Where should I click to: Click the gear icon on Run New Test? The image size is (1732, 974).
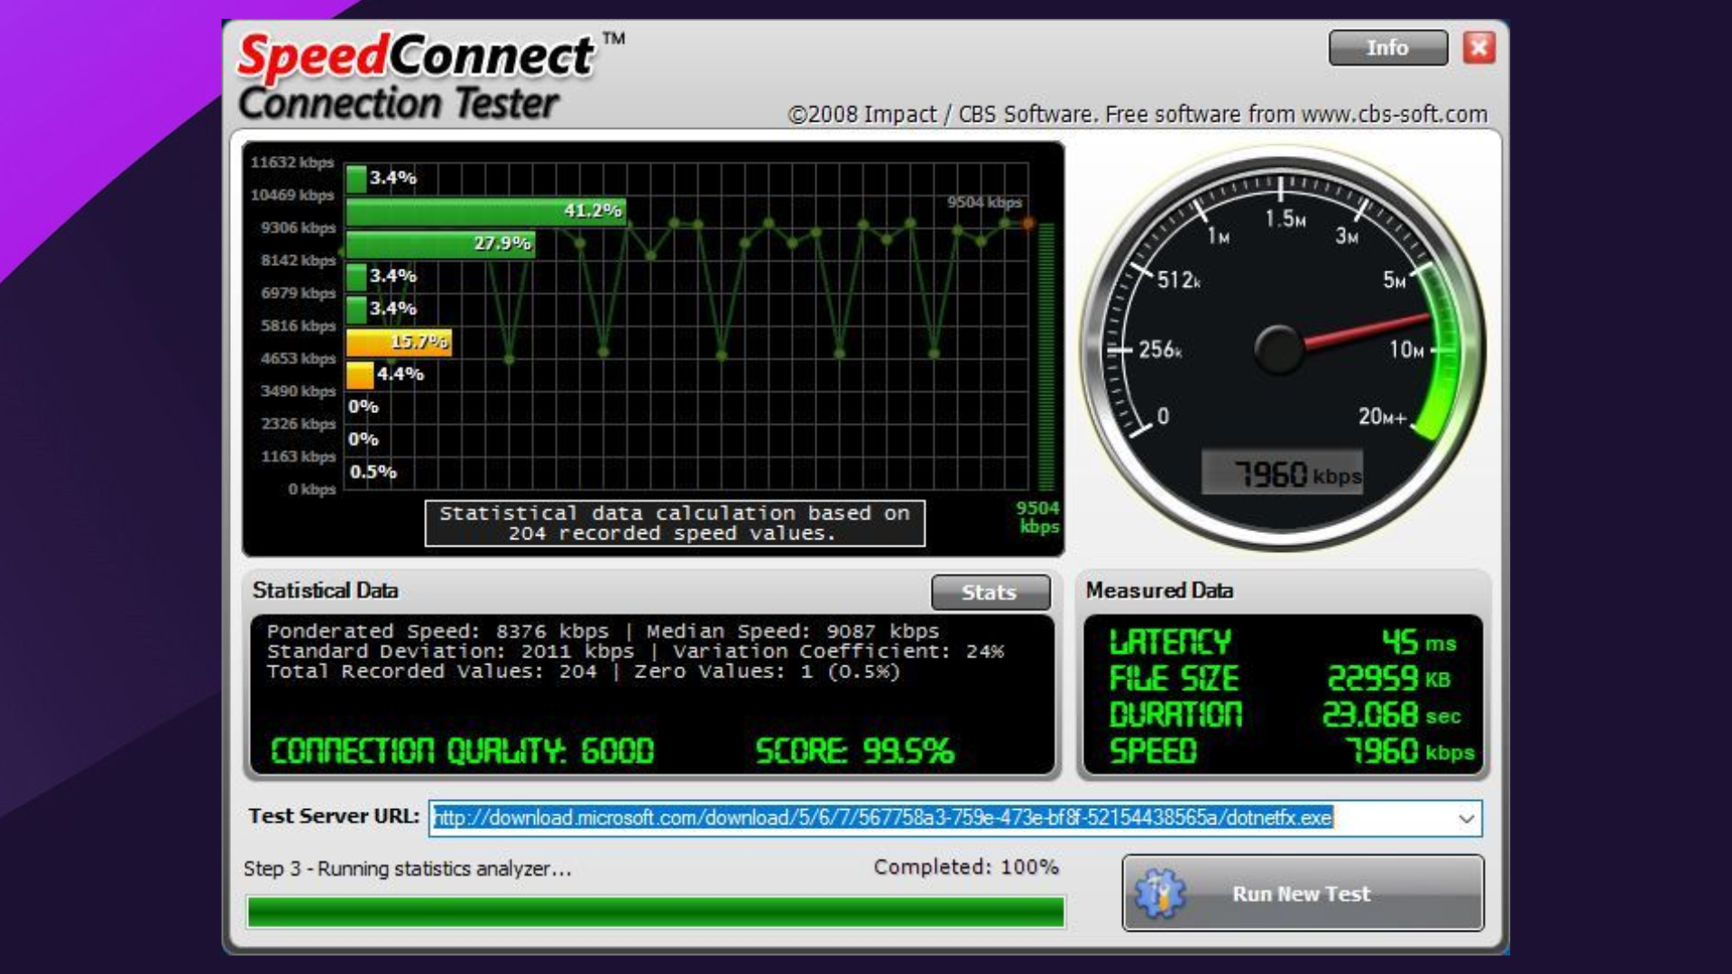pyautogui.click(x=1160, y=893)
